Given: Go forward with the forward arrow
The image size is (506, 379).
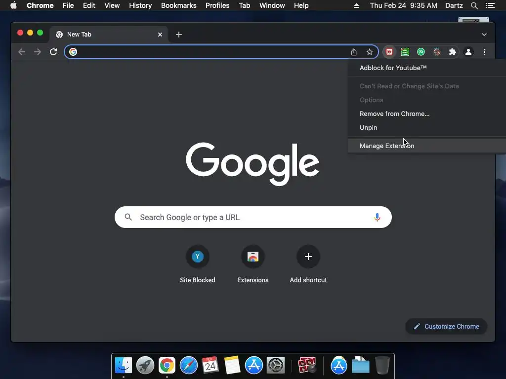Looking at the screenshot, I should tap(38, 52).
